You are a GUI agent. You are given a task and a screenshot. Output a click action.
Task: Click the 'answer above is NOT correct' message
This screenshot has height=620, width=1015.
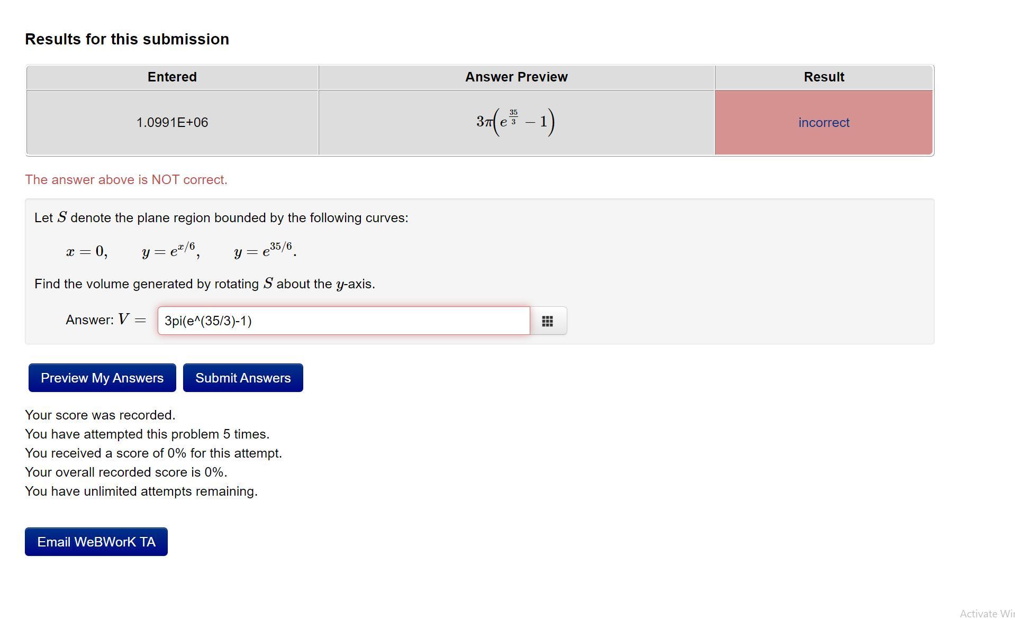[x=126, y=180]
